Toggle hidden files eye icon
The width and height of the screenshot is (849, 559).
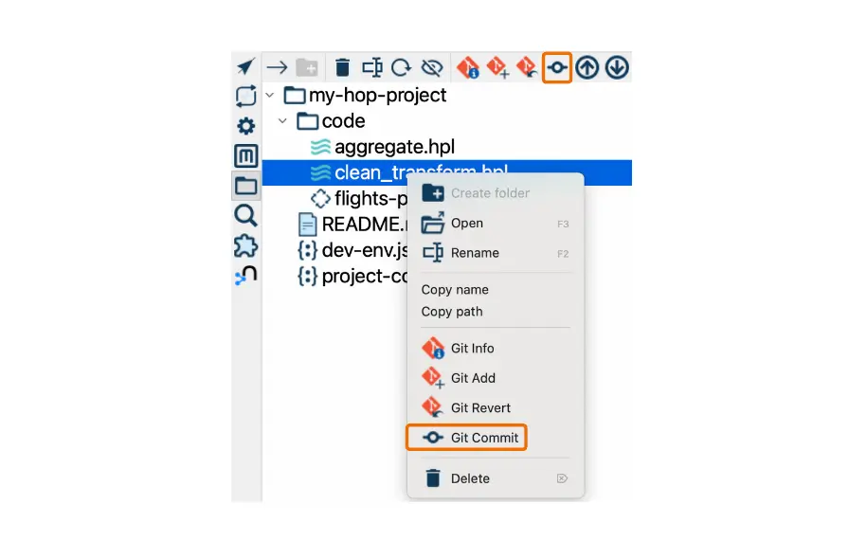pos(432,67)
